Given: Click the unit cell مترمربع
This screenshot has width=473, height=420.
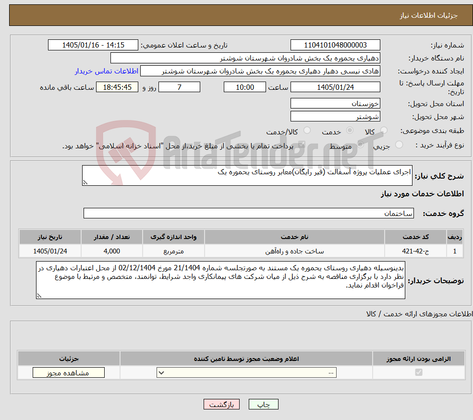Looking at the screenshot, I should tap(173, 251).
